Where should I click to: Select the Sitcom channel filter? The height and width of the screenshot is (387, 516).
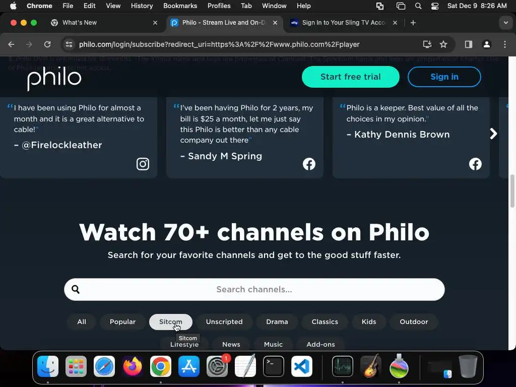171,322
